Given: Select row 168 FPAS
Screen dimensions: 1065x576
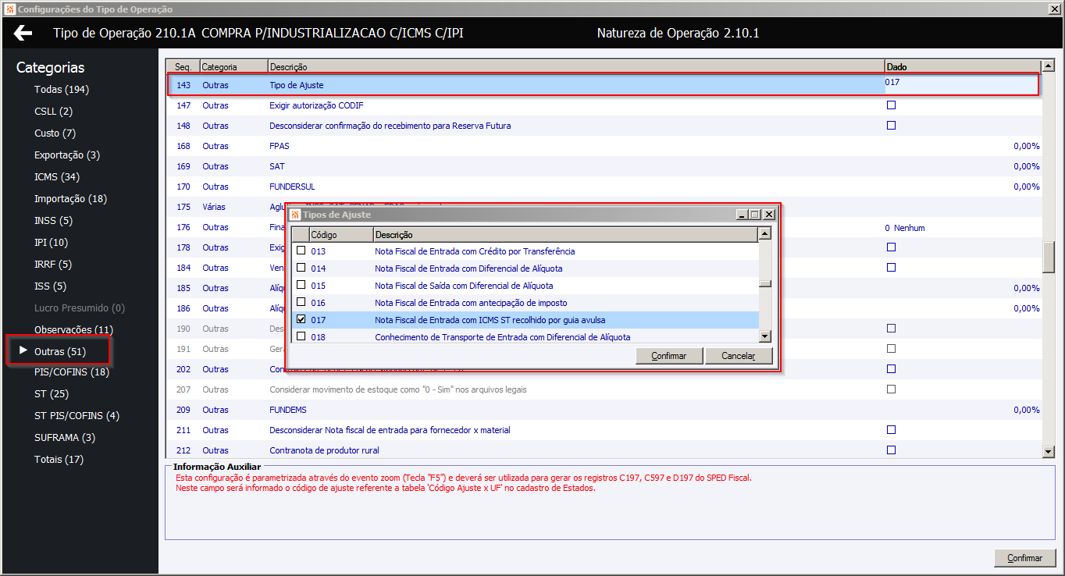Looking at the screenshot, I should 604,146.
